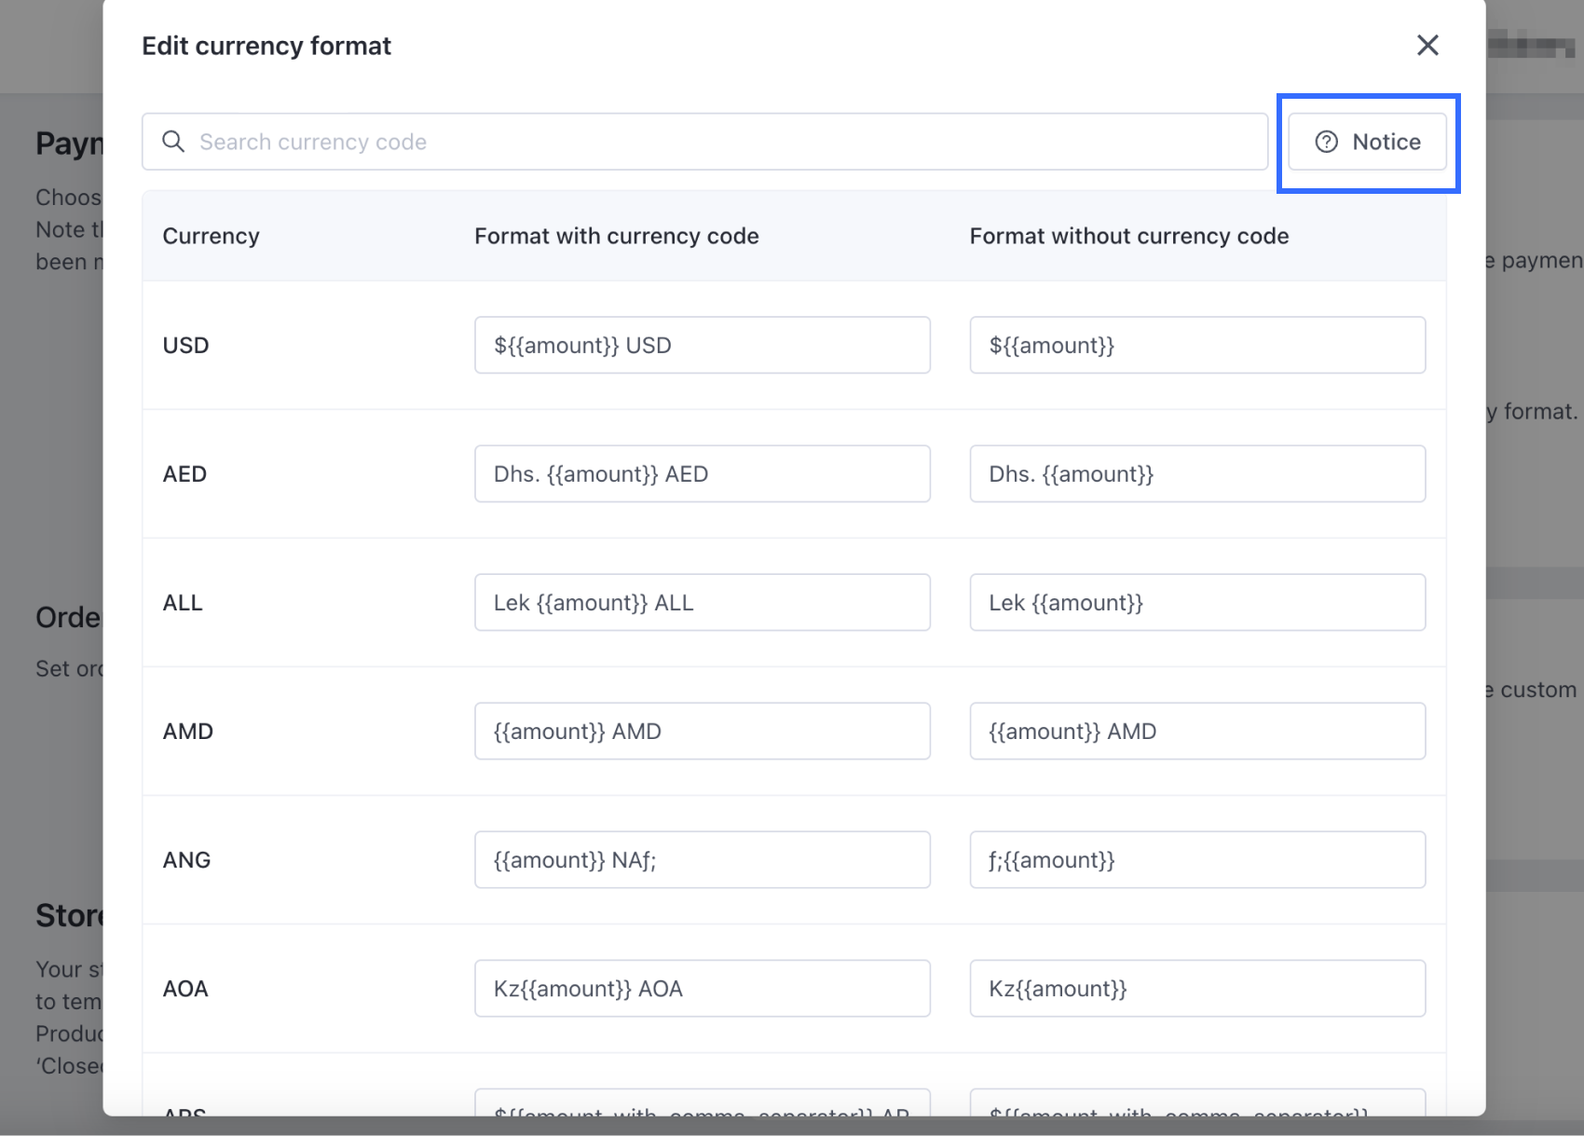
Task: Click the Currency column header
Action: pyautogui.click(x=211, y=236)
